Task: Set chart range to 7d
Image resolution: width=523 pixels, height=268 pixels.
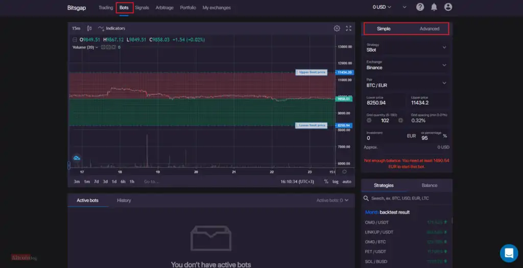Action: (x=96, y=182)
